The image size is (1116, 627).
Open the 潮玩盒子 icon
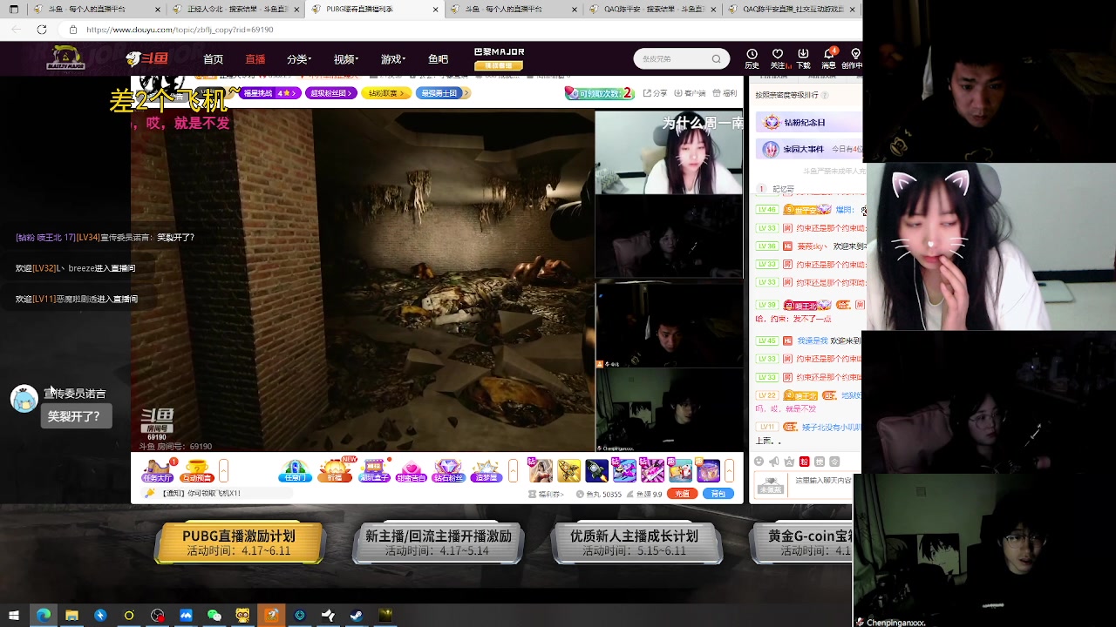[374, 471]
